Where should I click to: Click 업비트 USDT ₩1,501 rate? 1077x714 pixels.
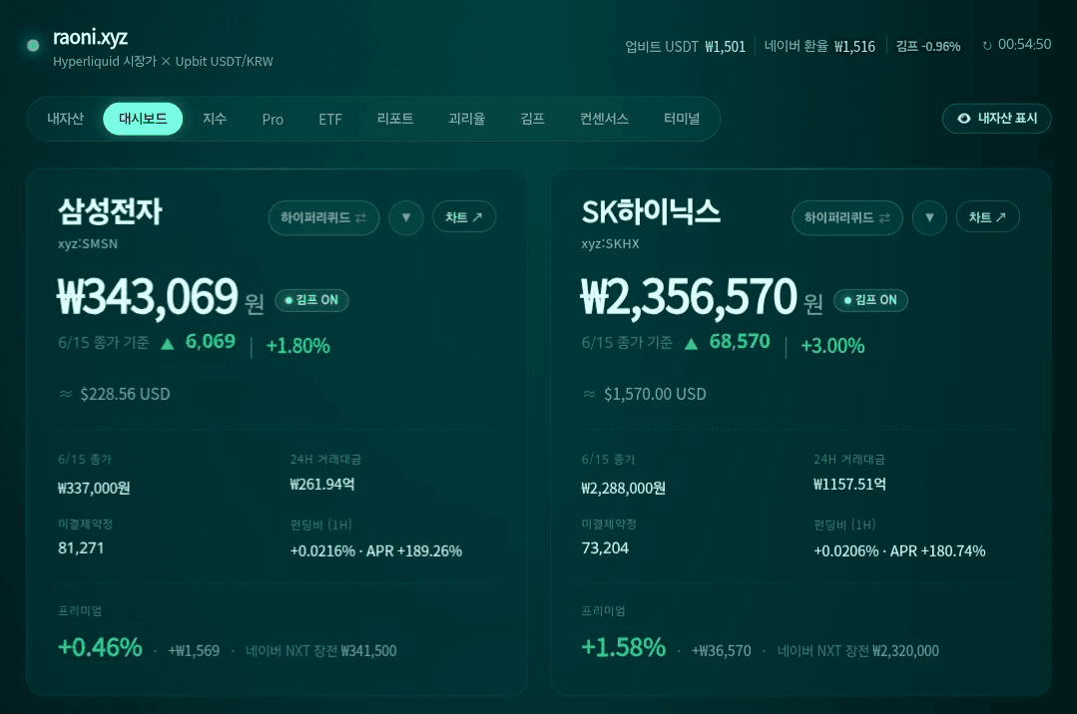tap(685, 47)
